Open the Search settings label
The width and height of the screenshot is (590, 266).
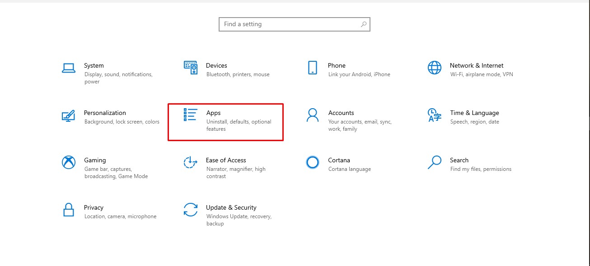459,160
